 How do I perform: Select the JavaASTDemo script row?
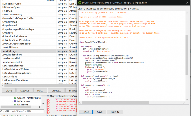click(39, 48)
